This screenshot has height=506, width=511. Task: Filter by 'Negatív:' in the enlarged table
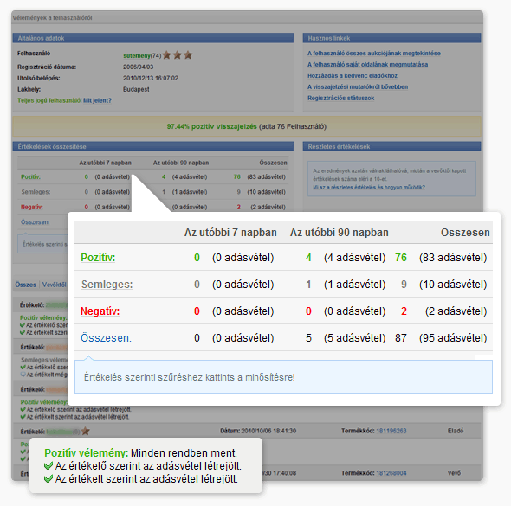pos(100,311)
